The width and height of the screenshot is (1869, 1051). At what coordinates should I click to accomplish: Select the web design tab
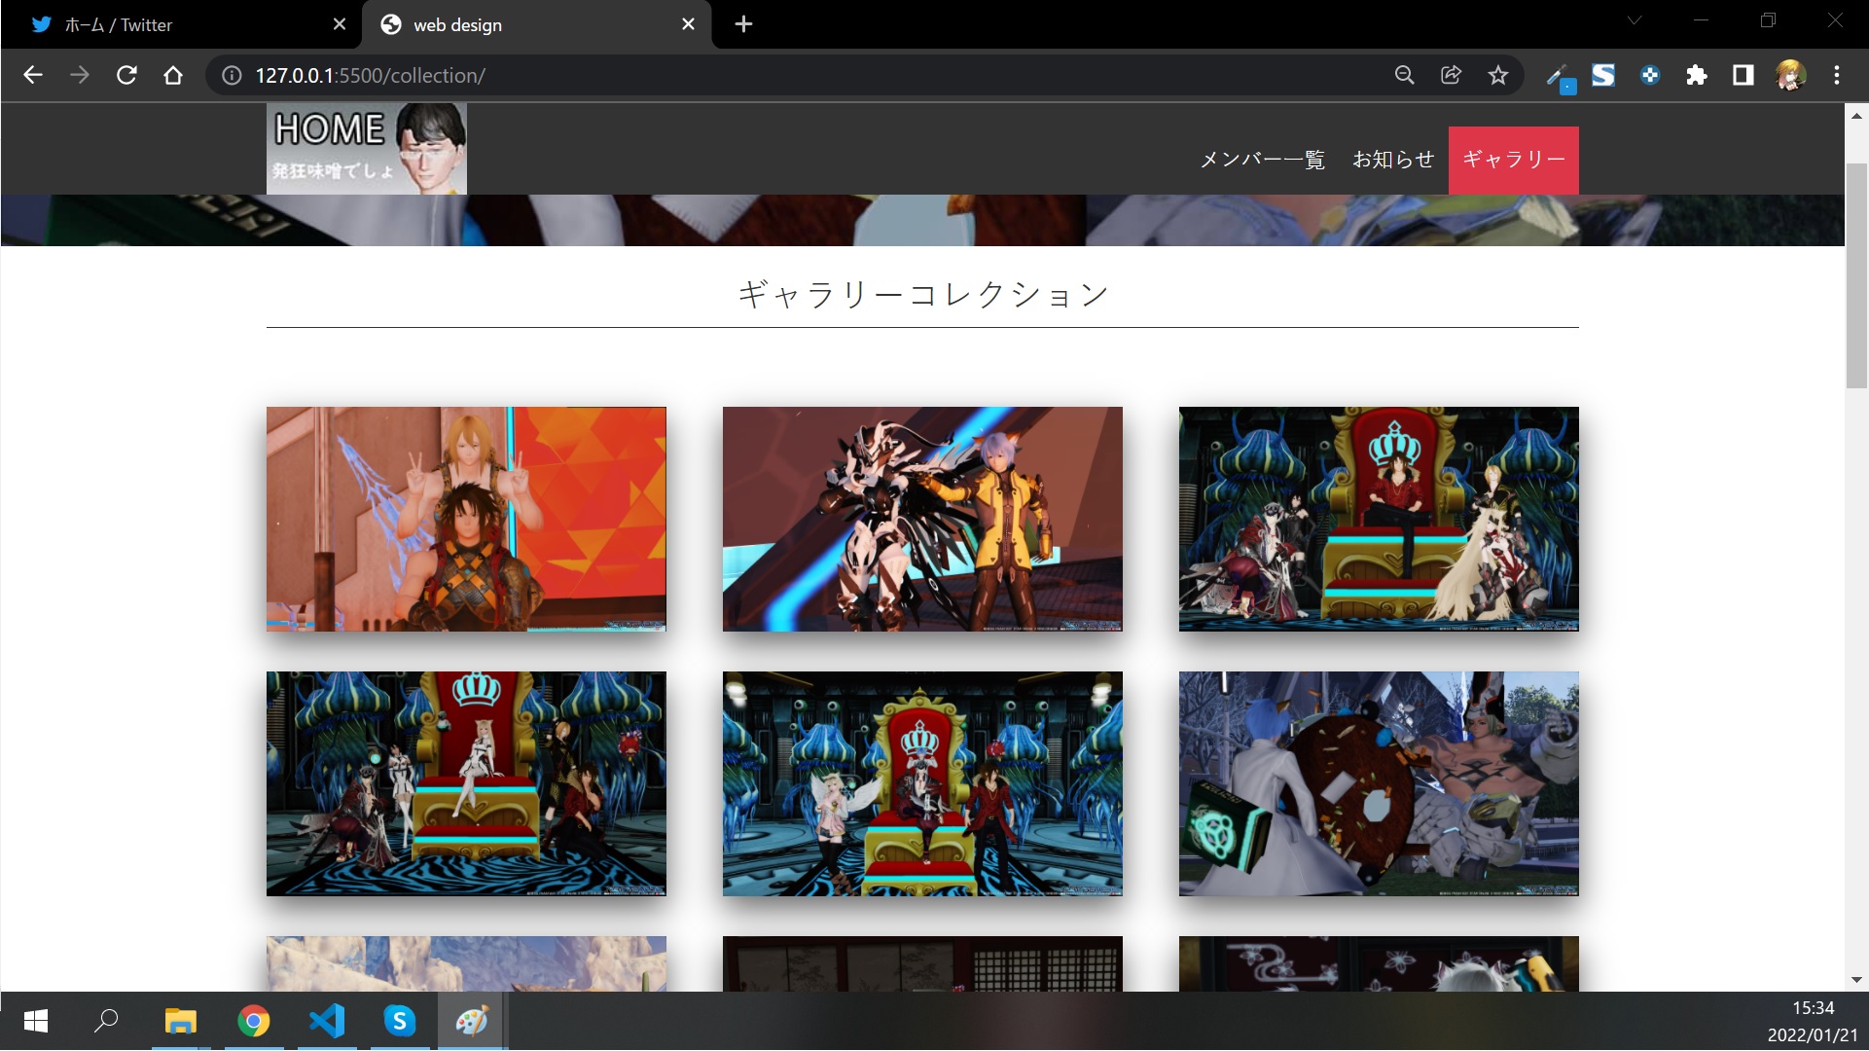pos(536,24)
